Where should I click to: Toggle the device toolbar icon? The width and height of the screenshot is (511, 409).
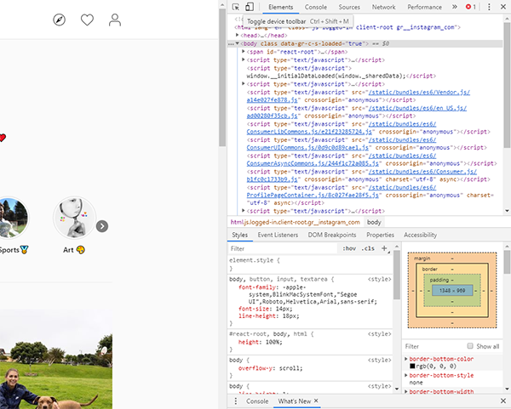point(250,7)
